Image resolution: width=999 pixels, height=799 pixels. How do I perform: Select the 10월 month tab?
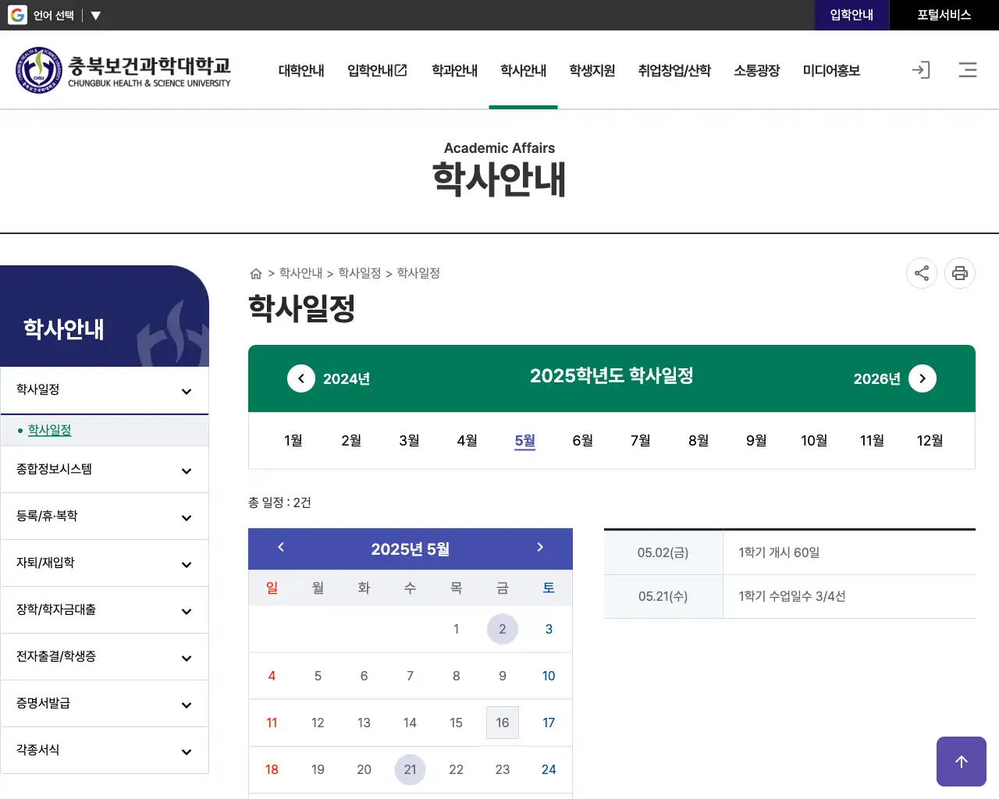pos(814,441)
